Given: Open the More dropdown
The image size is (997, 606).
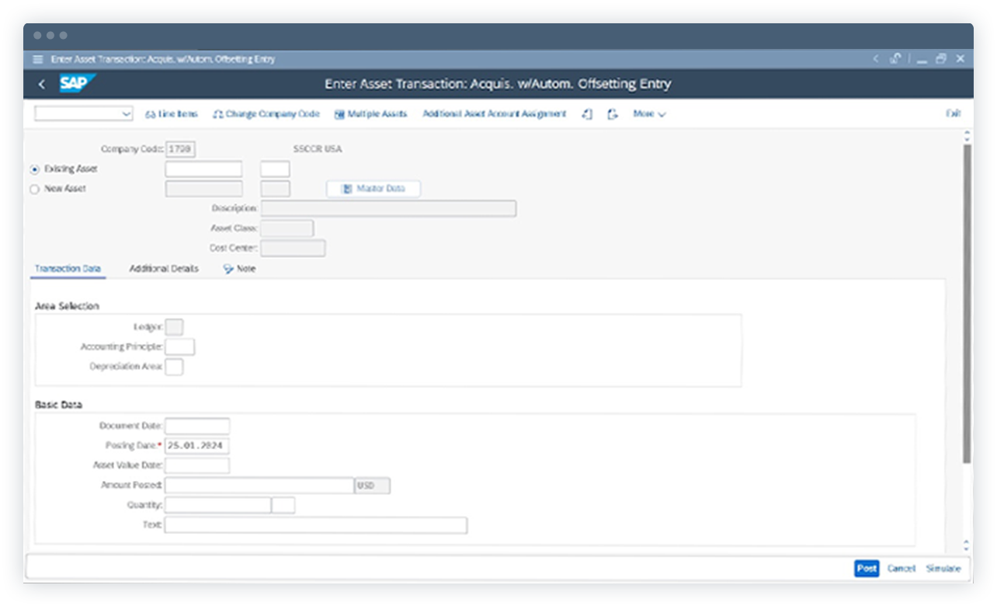Looking at the screenshot, I should pos(648,114).
